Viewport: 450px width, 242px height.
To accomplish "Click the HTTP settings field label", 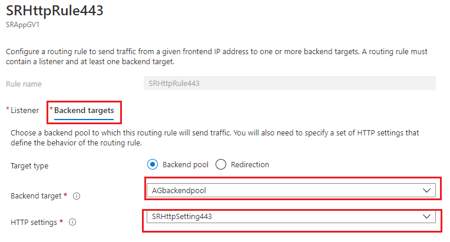I will pos(35,223).
